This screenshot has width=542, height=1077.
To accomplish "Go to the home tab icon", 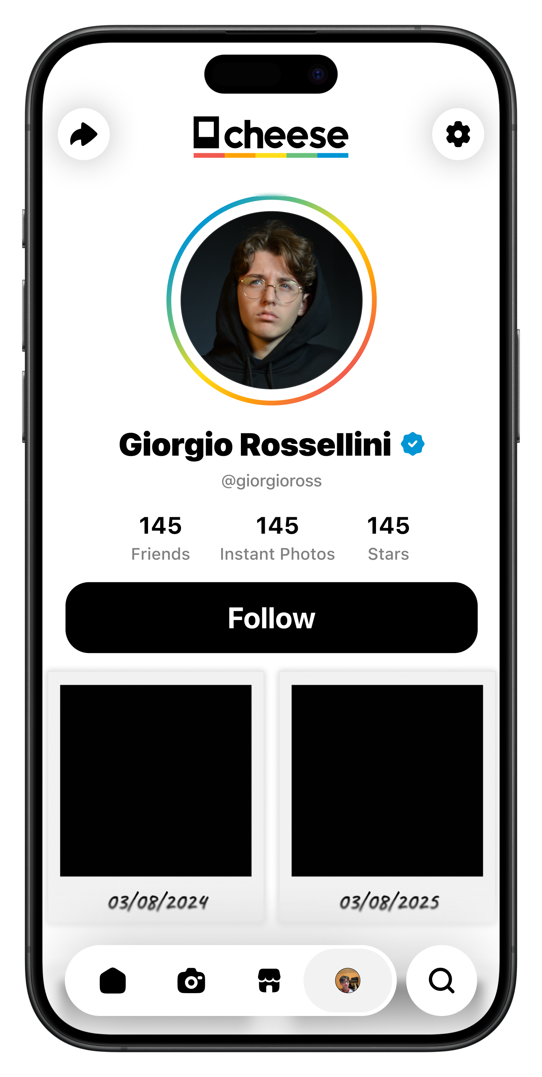I will [x=113, y=980].
